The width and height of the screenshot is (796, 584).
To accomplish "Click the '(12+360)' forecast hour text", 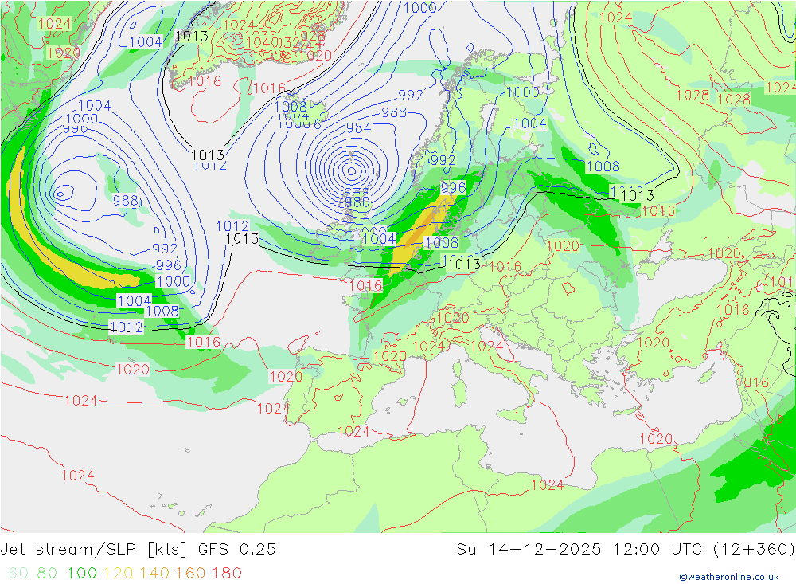I will pyautogui.click(x=754, y=550).
